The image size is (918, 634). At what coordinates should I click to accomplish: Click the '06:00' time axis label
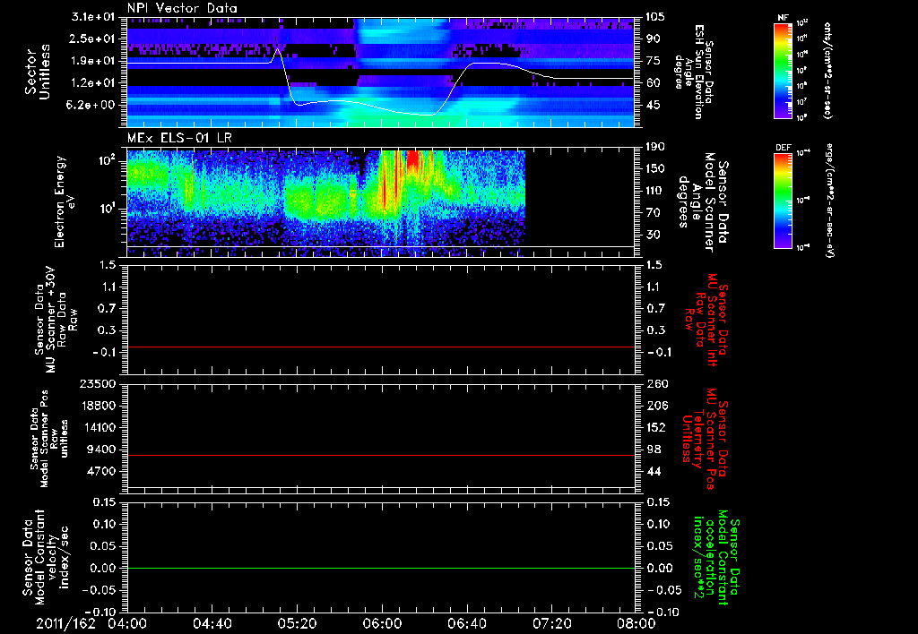point(382,623)
